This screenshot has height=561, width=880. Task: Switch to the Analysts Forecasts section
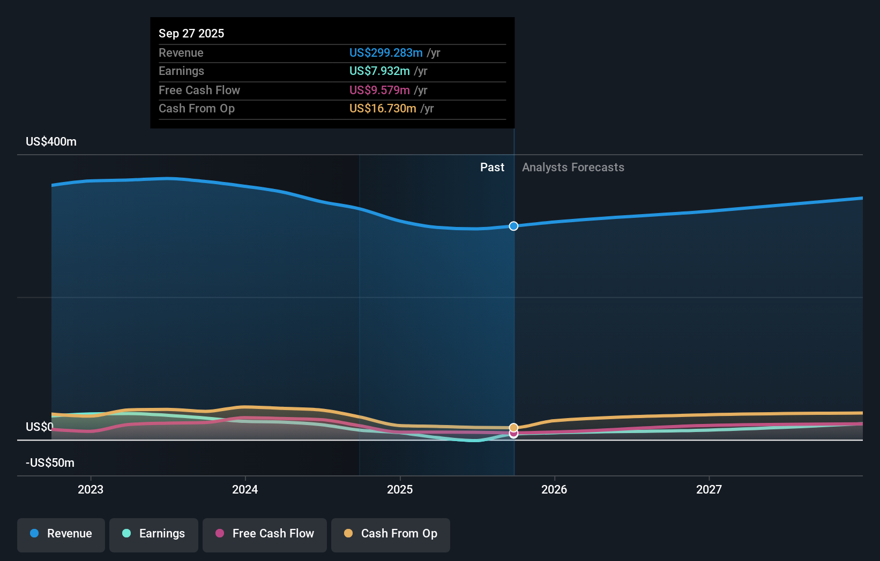pyautogui.click(x=572, y=167)
